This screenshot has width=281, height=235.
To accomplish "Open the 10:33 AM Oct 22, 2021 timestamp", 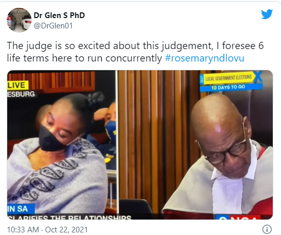I will tap(48, 230).
